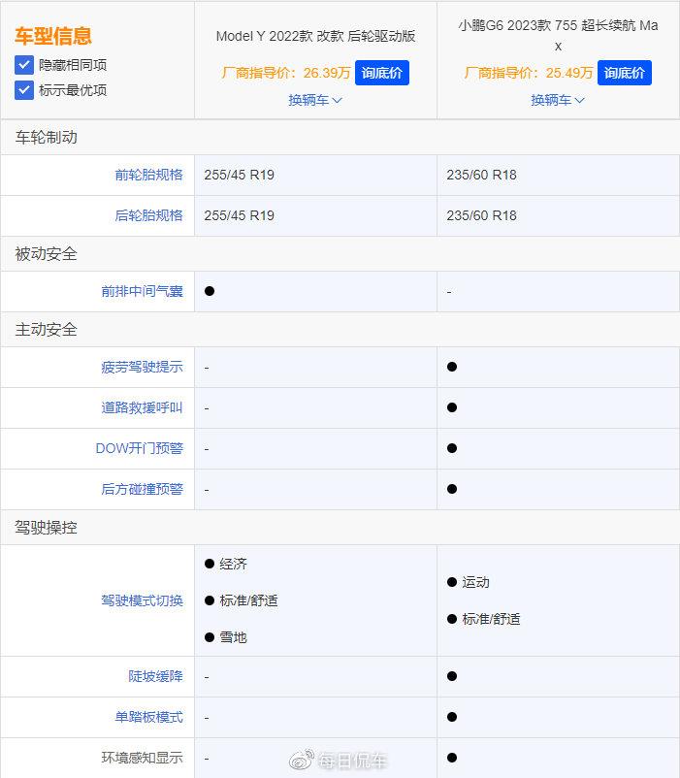Open the 后方碰撞预警 parameter link
Screen dimensions: 680x778
pos(142,489)
